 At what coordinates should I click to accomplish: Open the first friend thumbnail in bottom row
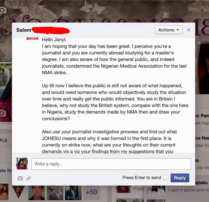(x=4, y=192)
